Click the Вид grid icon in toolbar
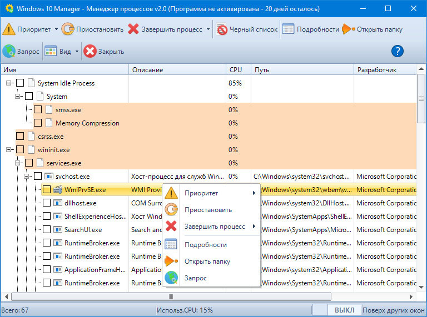The width and height of the screenshot is (427, 317). point(51,51)
